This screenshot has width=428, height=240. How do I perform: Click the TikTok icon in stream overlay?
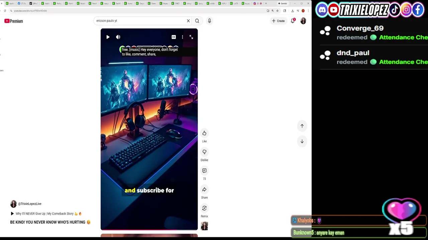coord(395,10)
